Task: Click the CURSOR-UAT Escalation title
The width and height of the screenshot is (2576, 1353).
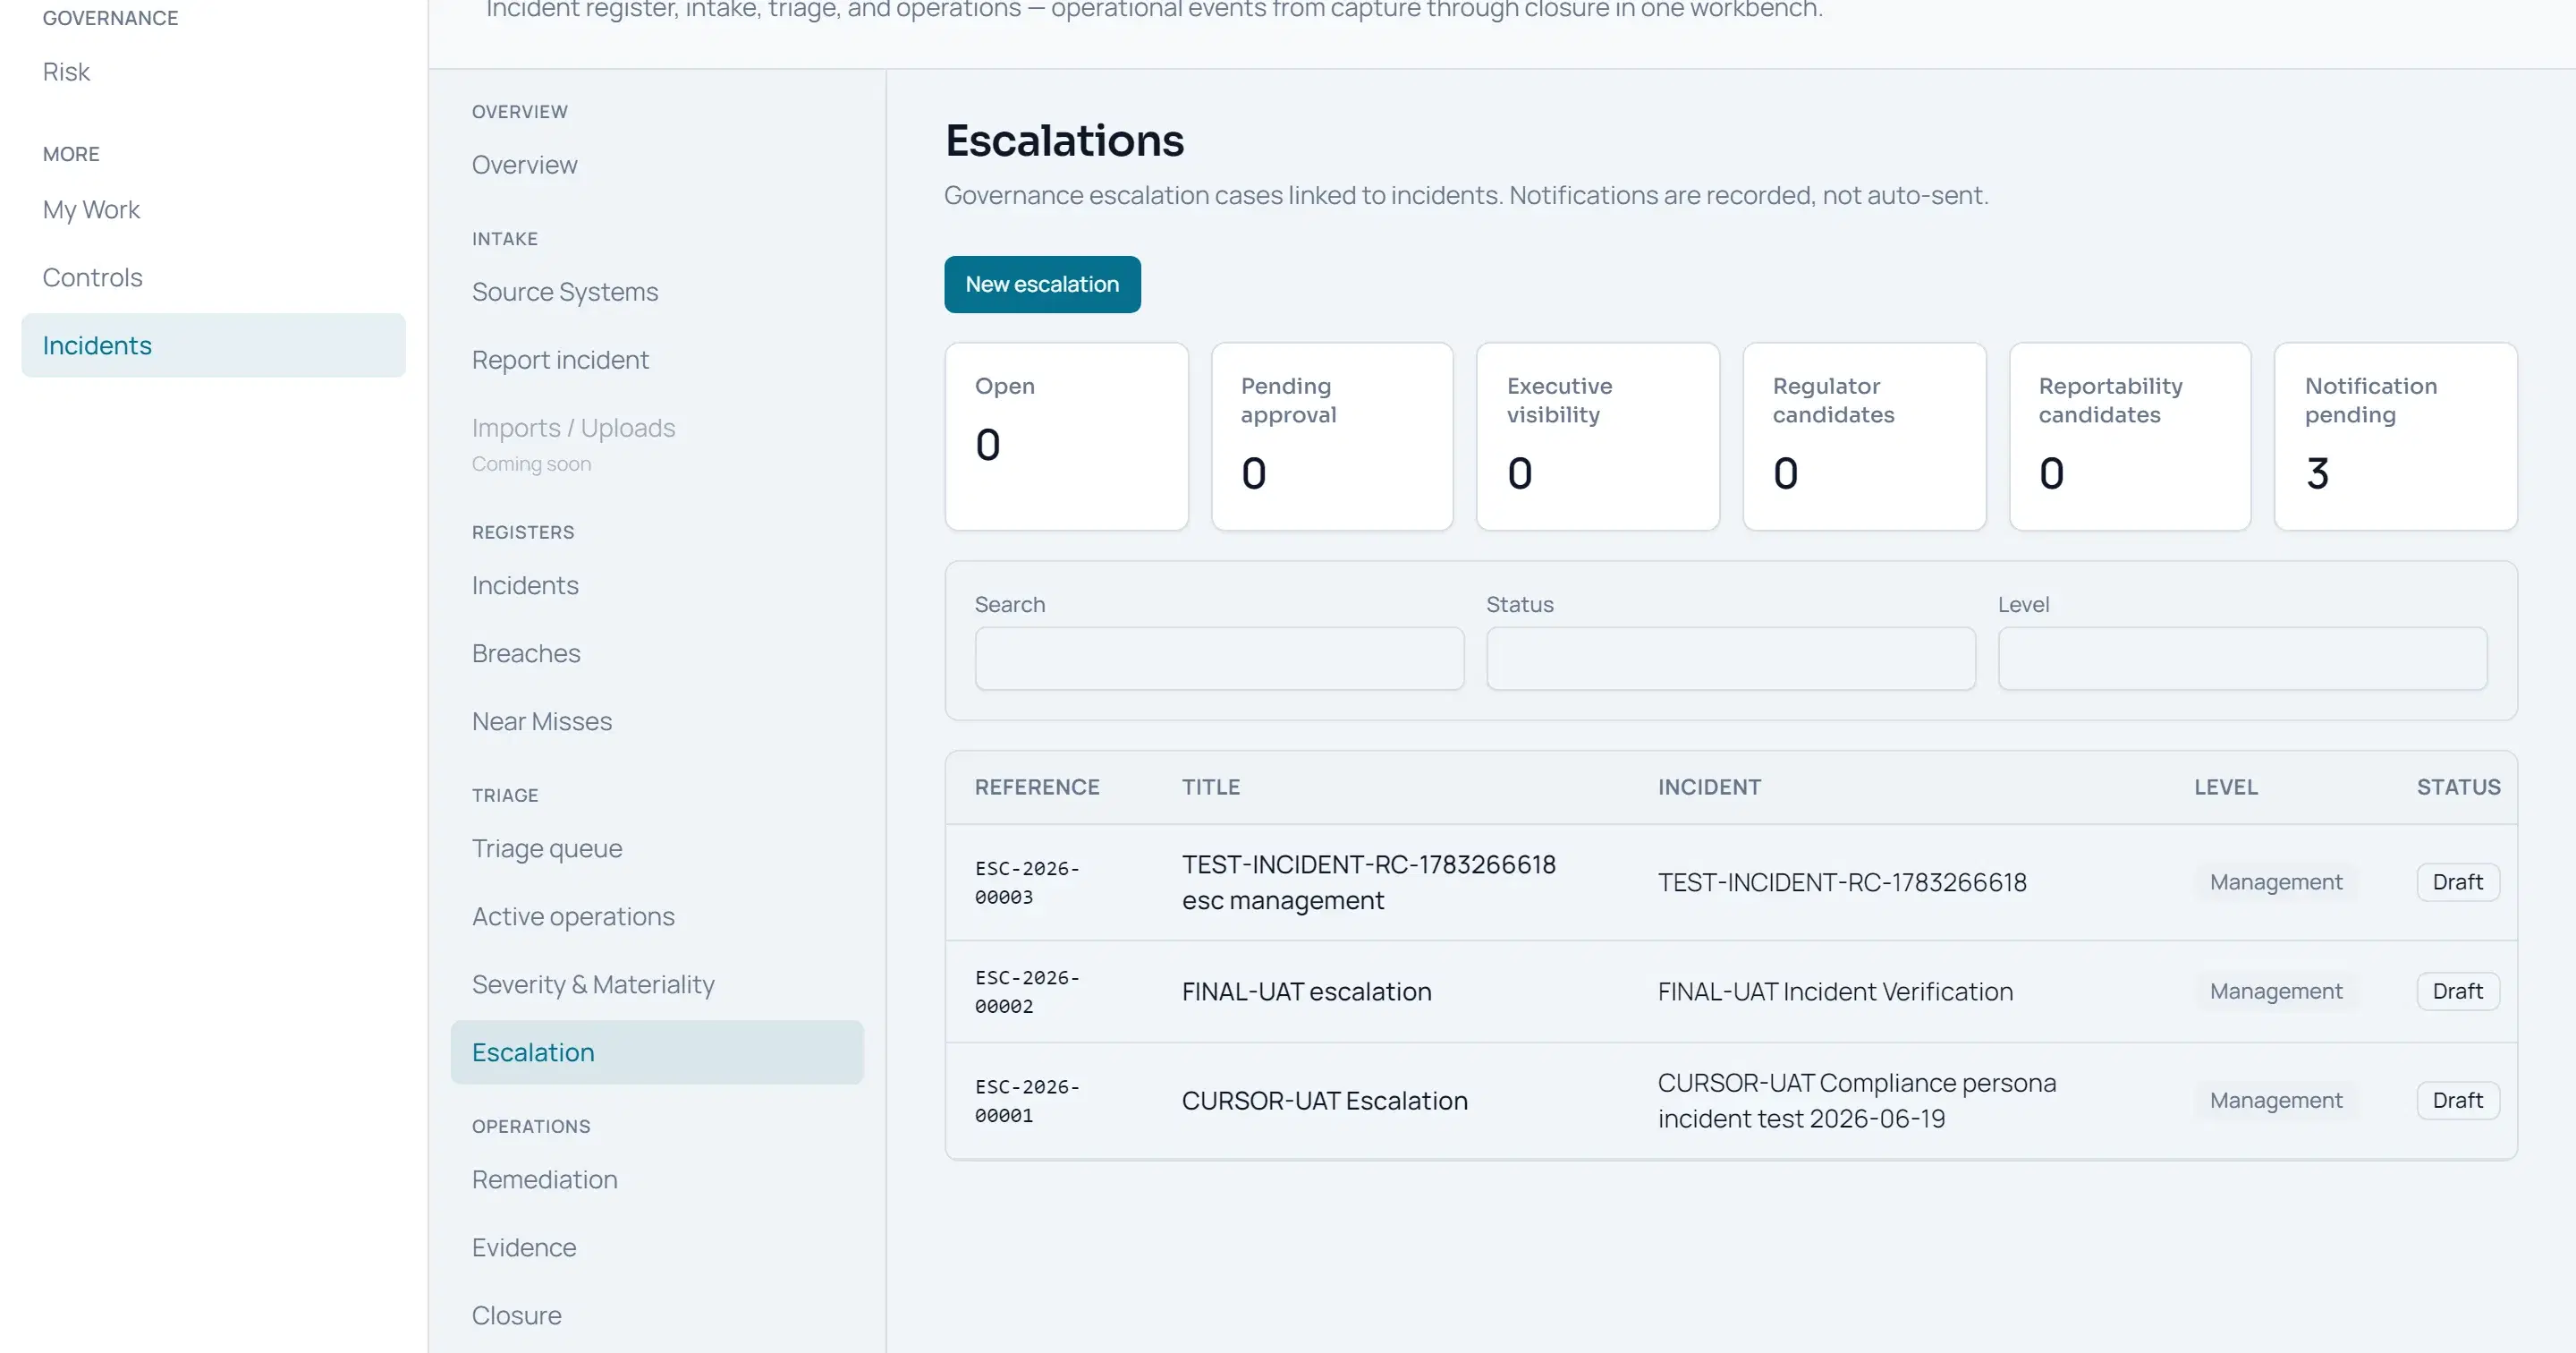Action: [x=1325, y=1101]
